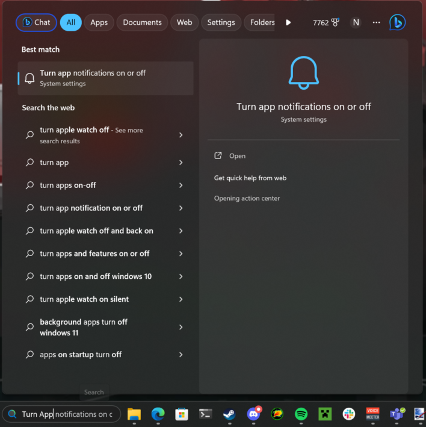Click the magnifier icon in taskbar search box
Screen dimensions: 426x427
point(12,414)
